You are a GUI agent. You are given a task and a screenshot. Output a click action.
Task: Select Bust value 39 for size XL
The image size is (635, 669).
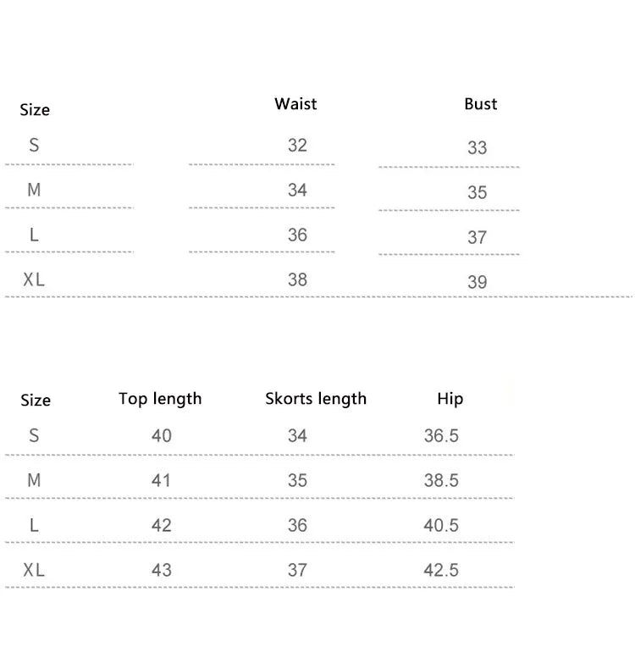478,283
